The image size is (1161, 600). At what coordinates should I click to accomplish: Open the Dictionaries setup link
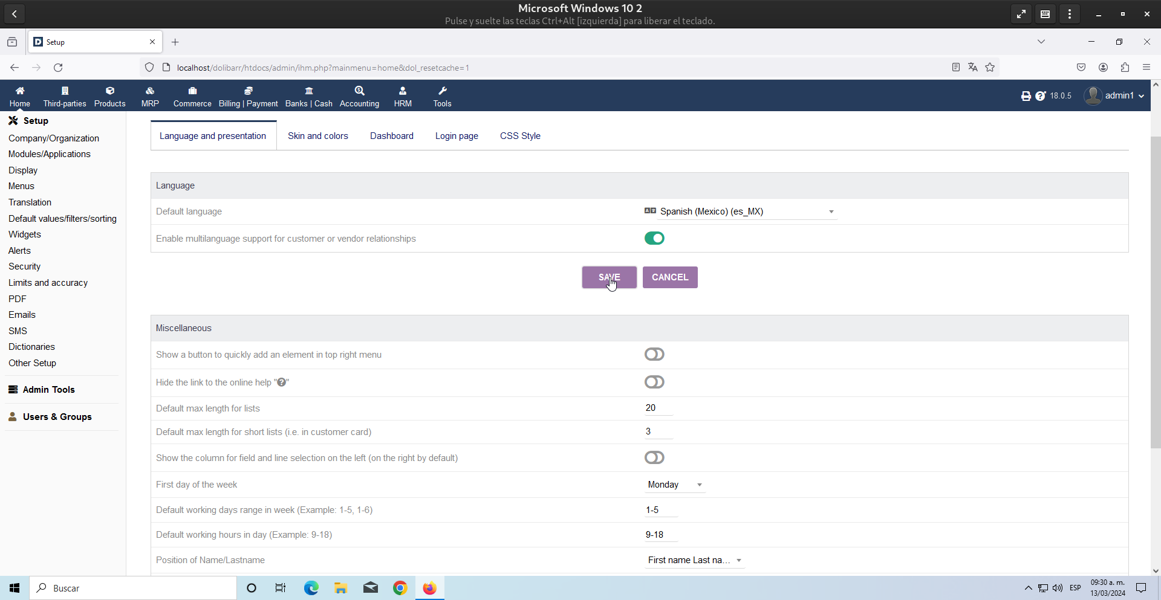pyautogui.click(x=31, y=347)
